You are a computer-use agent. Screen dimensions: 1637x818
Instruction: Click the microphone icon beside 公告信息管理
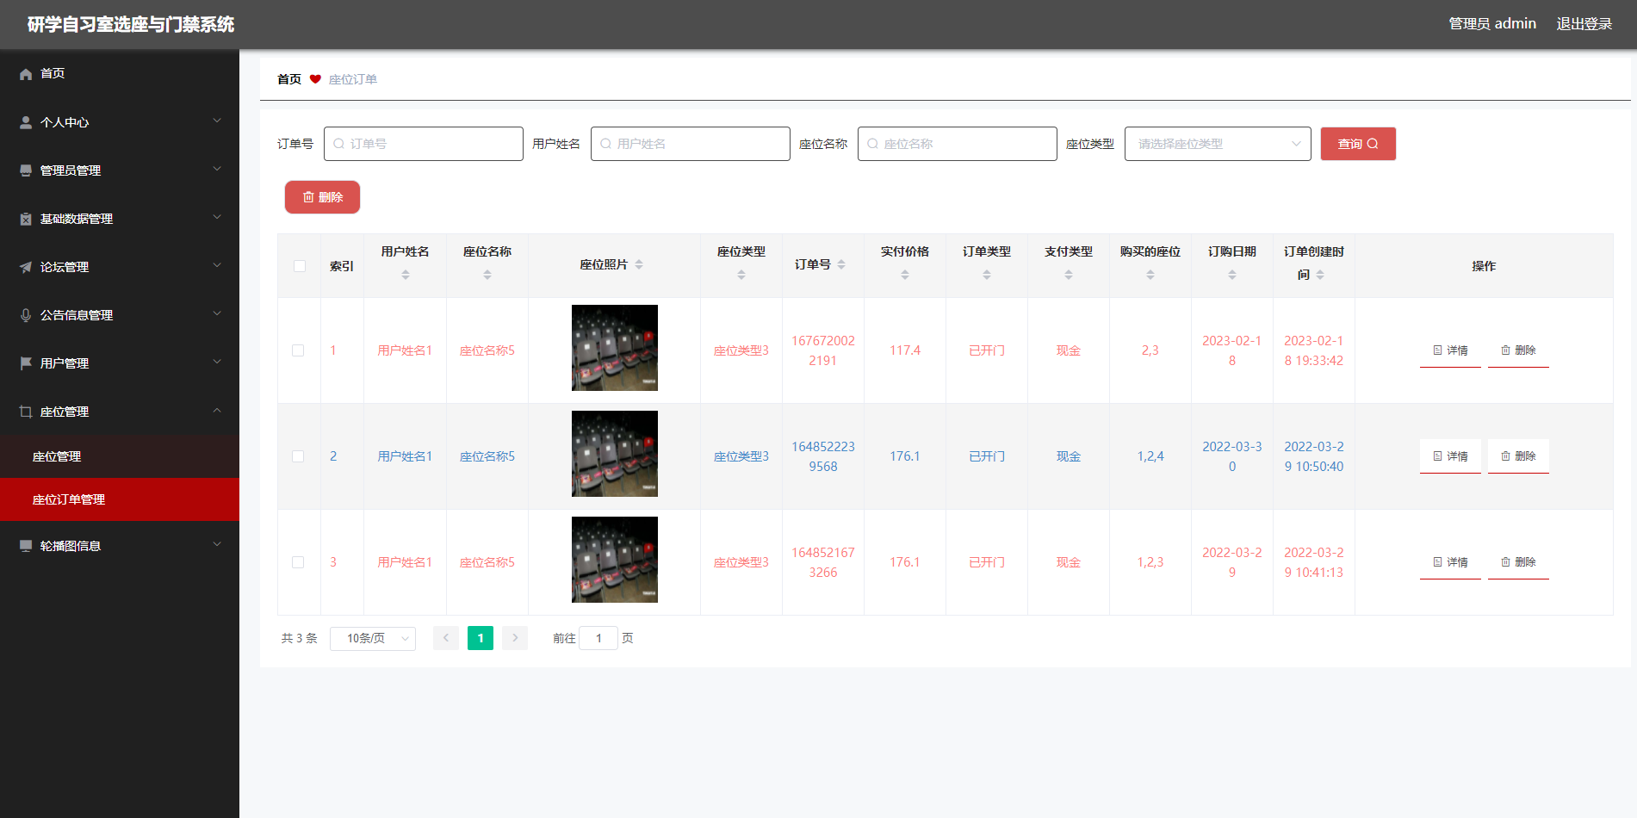click(x=26, y=315)
